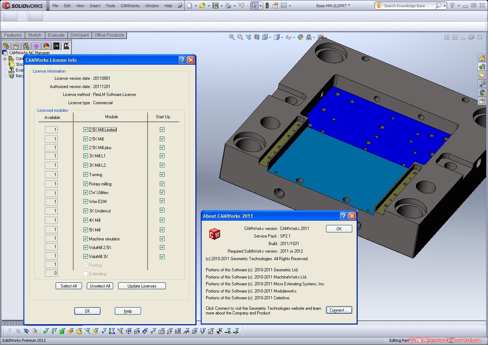Screen dimensions: 488x345
Task: Click the Unselect All button
Action: pos(100,286)
